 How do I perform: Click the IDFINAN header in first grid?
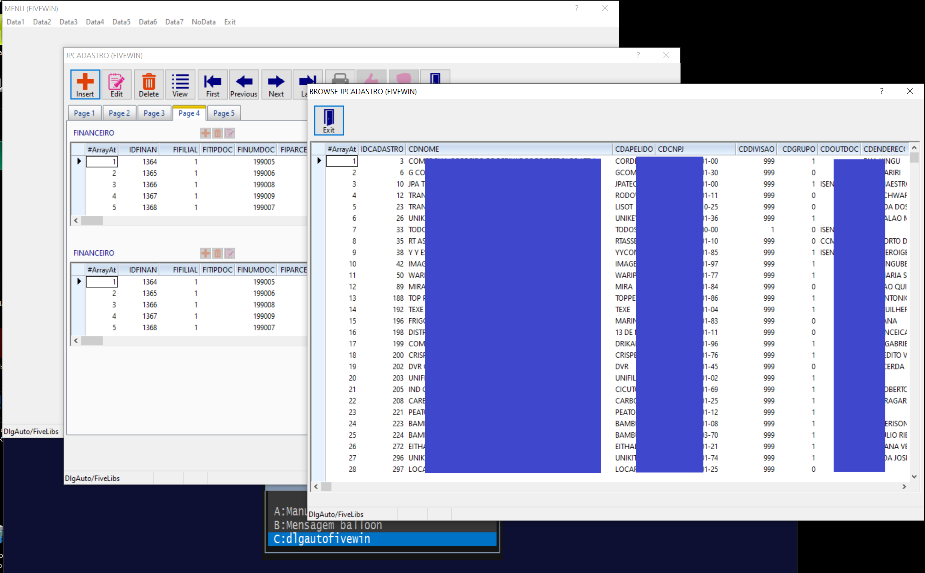(143, 150)
